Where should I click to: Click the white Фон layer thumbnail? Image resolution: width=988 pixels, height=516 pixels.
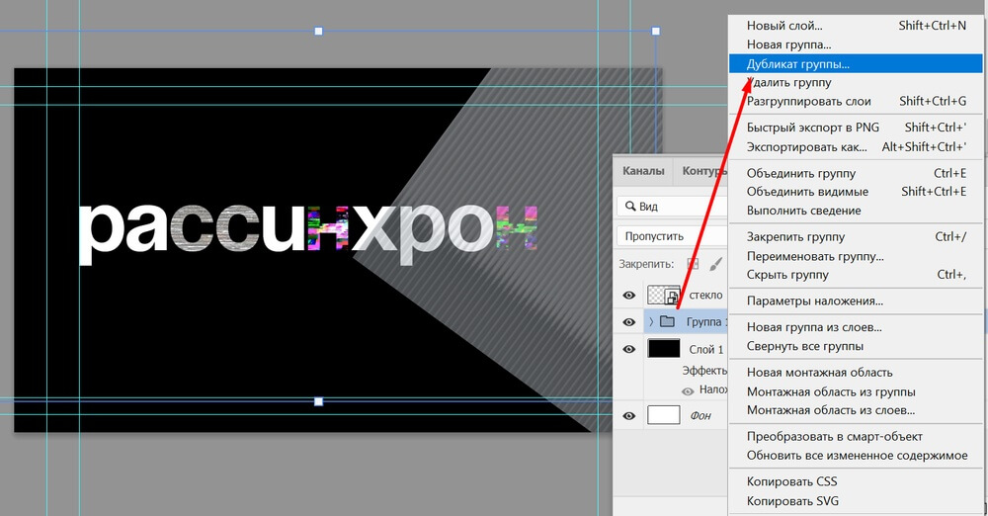(664, 415)
